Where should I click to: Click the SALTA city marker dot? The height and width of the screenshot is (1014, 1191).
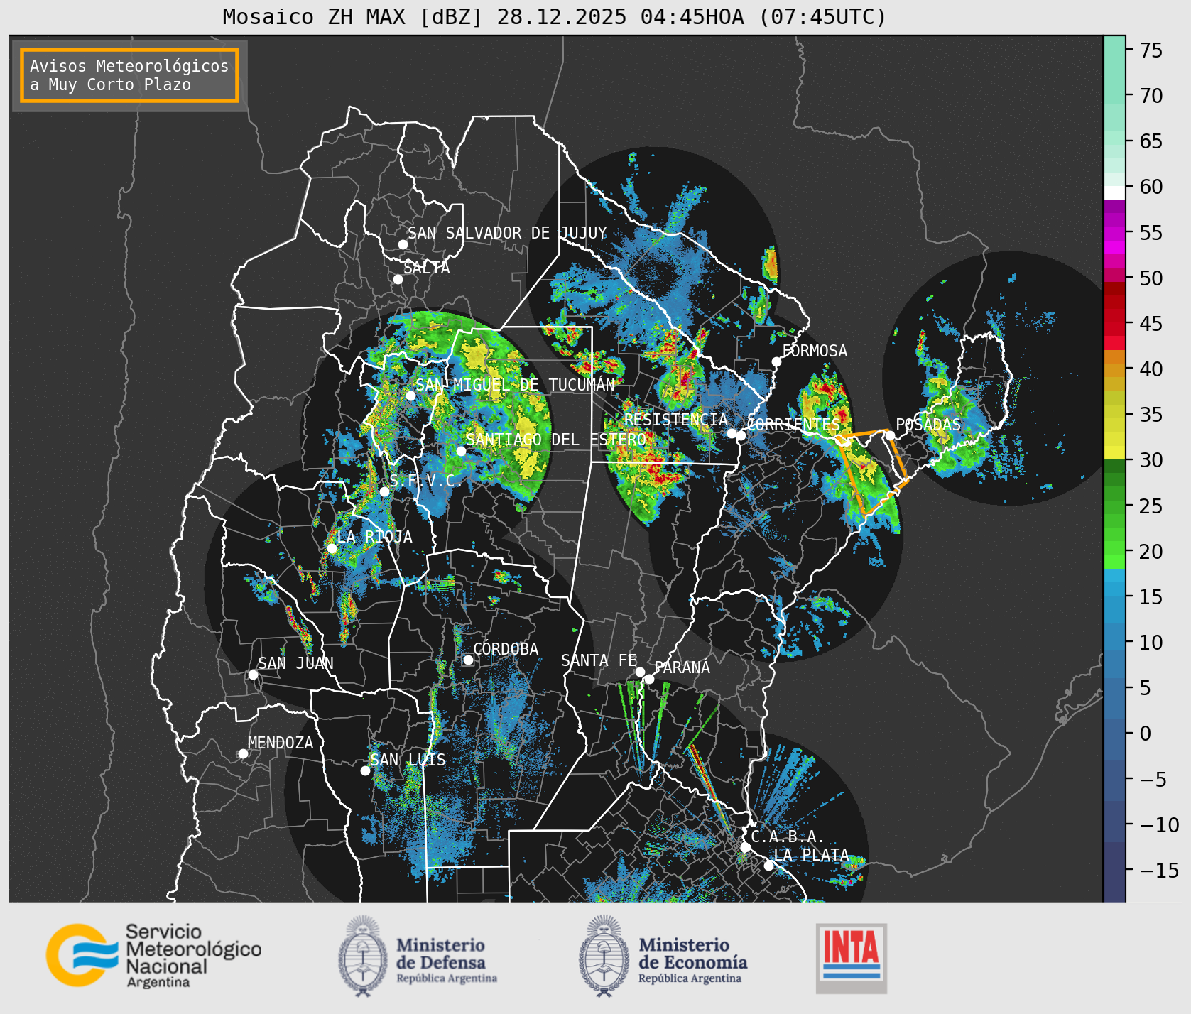[x=398, y=279]
